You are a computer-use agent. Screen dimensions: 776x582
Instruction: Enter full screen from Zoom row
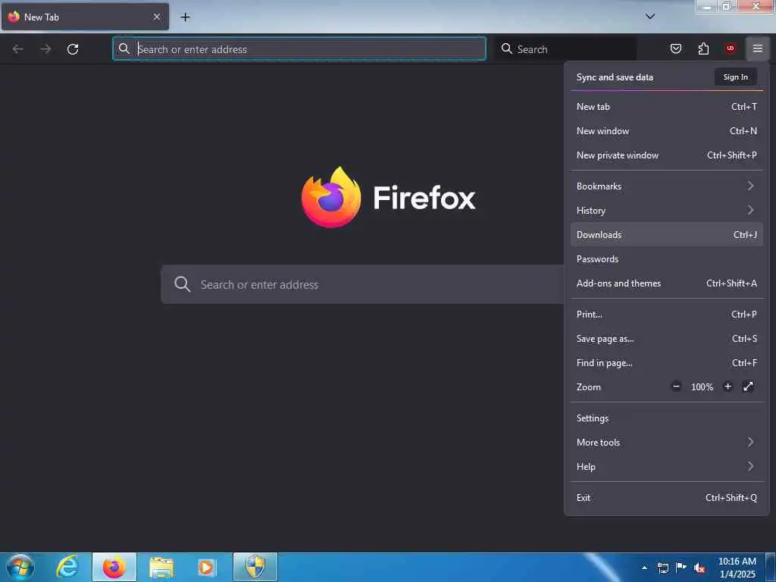(748, 386)
